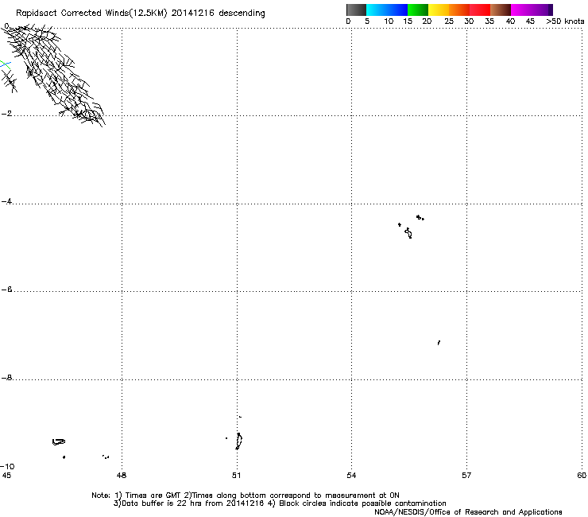Click latitude axis label '-6'
Image resolution: width=588 pixels, height=517 pixels.
[6, 290]
